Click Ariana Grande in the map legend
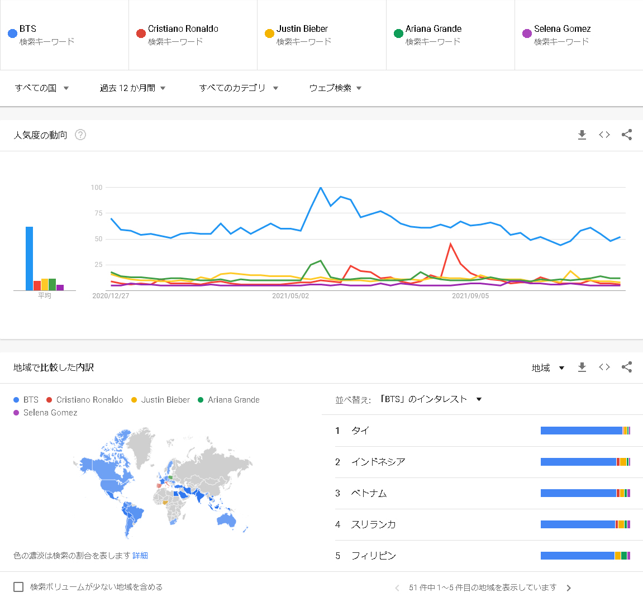 229,399
